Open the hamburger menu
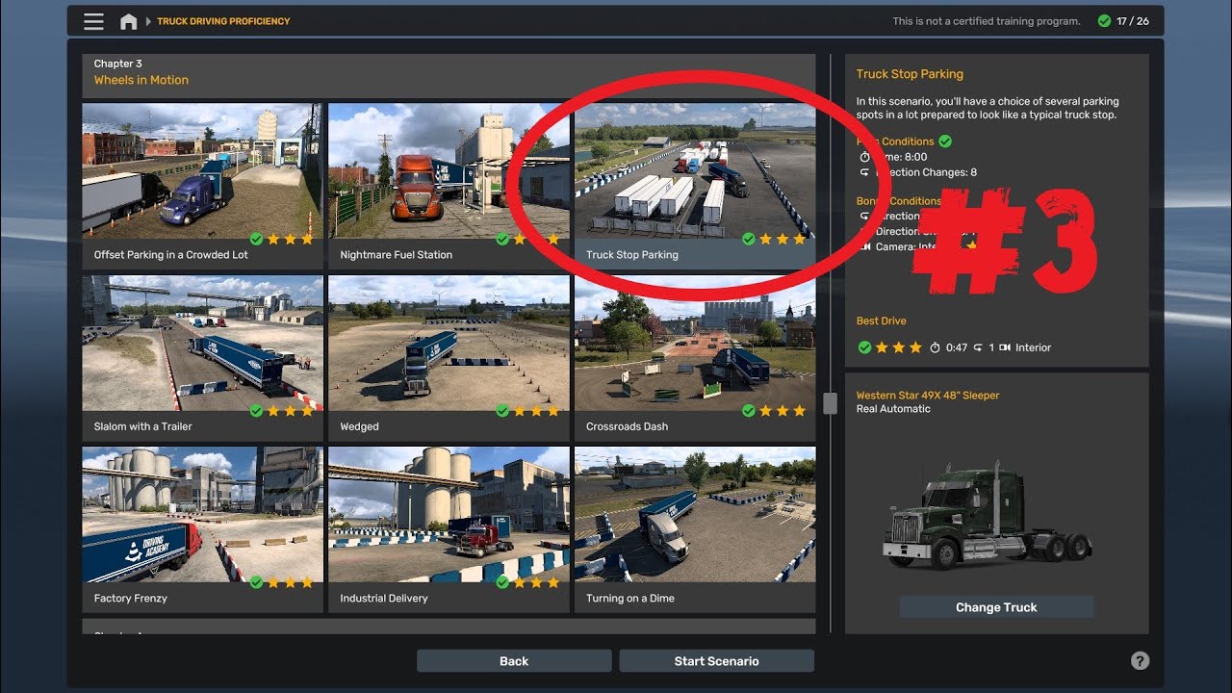The width and height of the screenshot is (1232, 693). 93,21
